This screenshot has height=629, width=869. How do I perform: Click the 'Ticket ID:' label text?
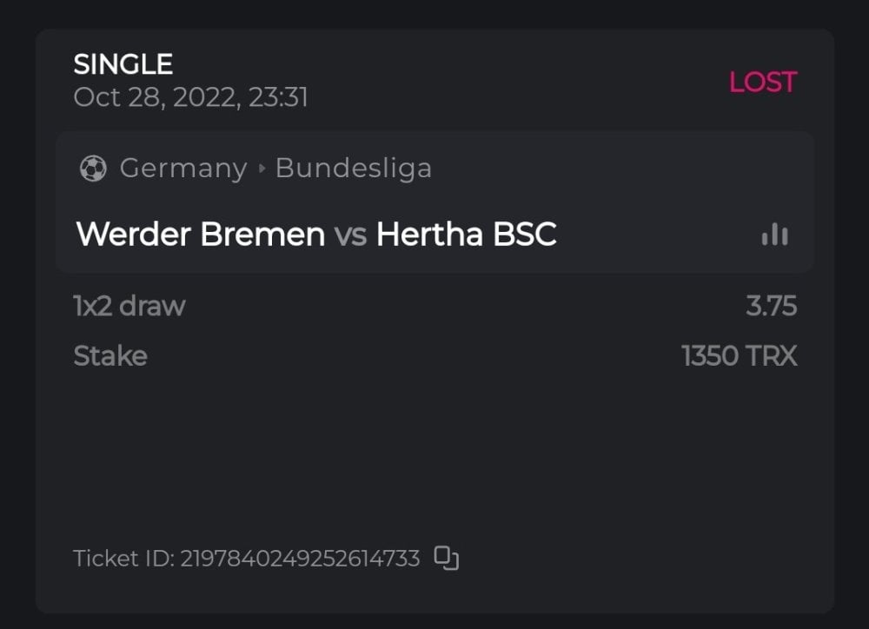coord(124,558)
